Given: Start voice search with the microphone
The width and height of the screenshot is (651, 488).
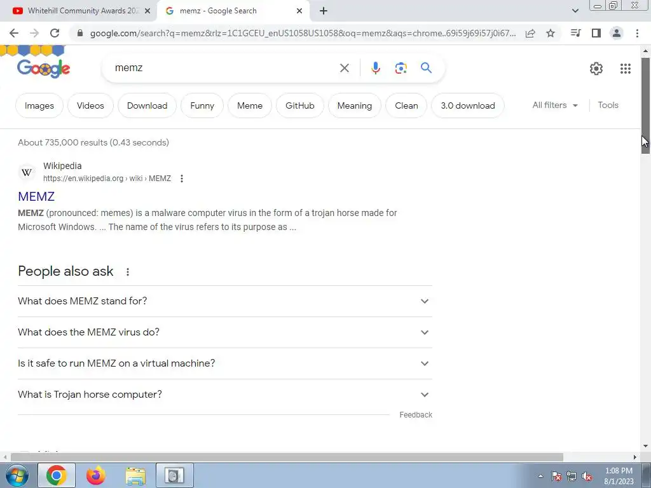Looking at the screenshot, I should (x=375, y=68).
